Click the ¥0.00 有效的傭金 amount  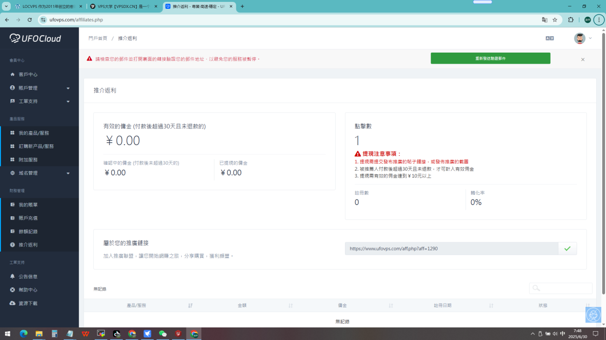tap(122, 140)
